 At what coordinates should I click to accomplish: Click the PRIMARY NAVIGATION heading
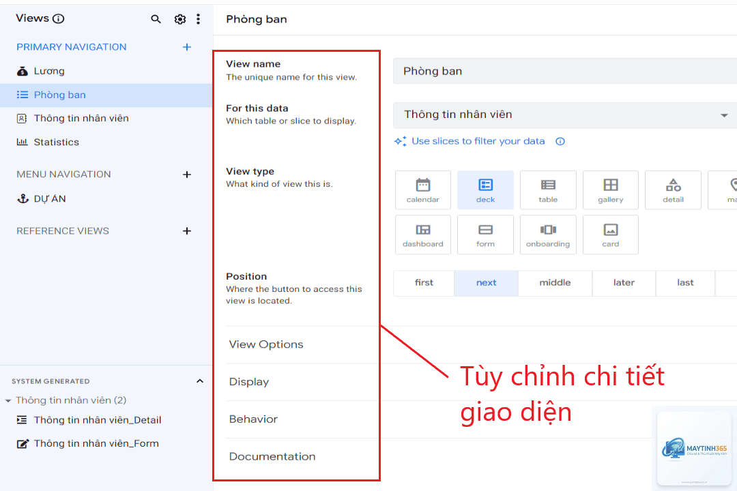[x=72, y=47]
